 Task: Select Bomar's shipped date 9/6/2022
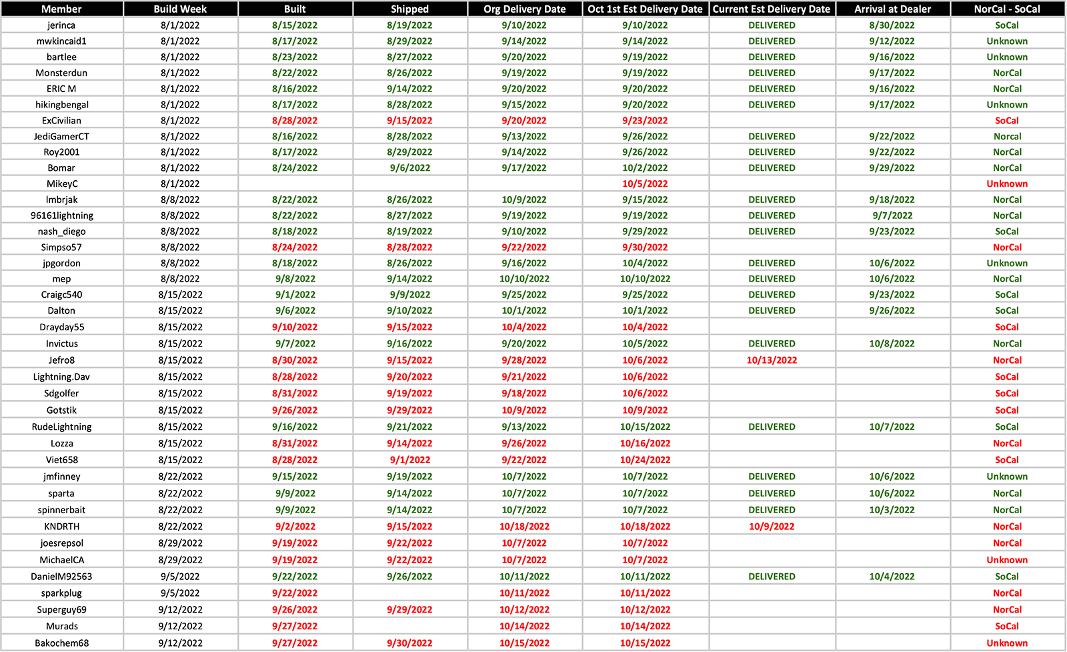(x=410, y=168)
